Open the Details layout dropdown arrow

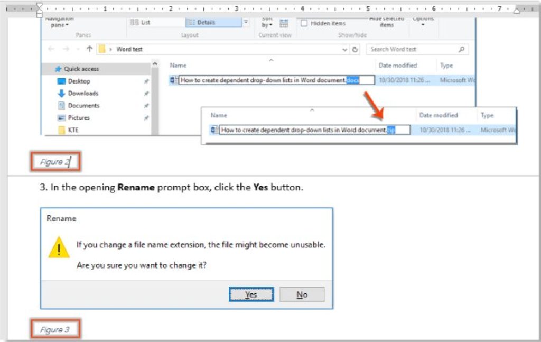click(x=245, y=21)
